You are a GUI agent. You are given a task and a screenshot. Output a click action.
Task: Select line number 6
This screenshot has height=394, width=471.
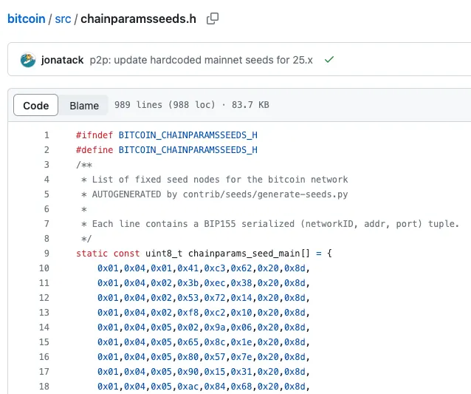click(47, 209)
